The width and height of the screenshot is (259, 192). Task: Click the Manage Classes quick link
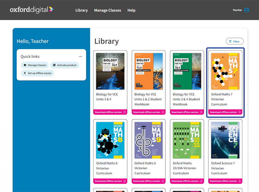[35, 65]
